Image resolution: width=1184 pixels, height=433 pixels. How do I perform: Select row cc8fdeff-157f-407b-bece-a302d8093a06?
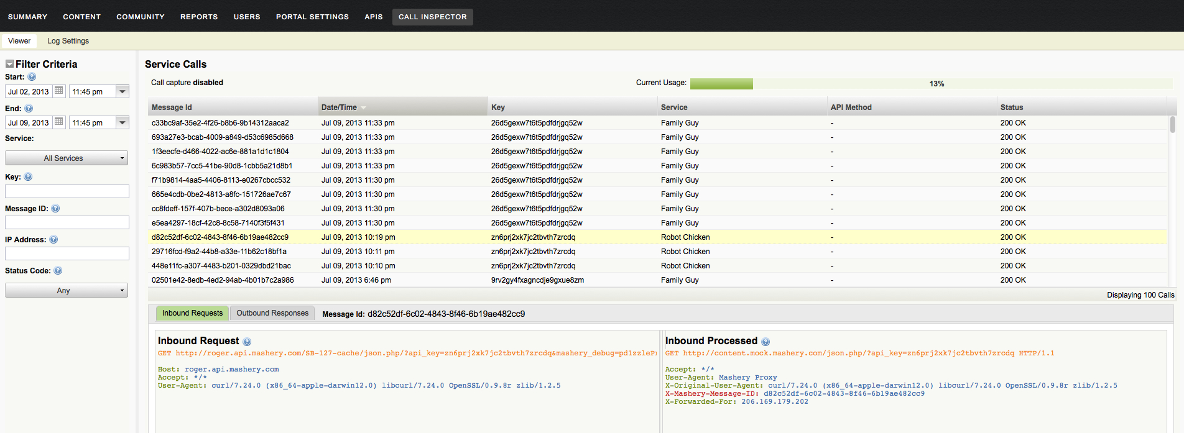tap(657, 209)
